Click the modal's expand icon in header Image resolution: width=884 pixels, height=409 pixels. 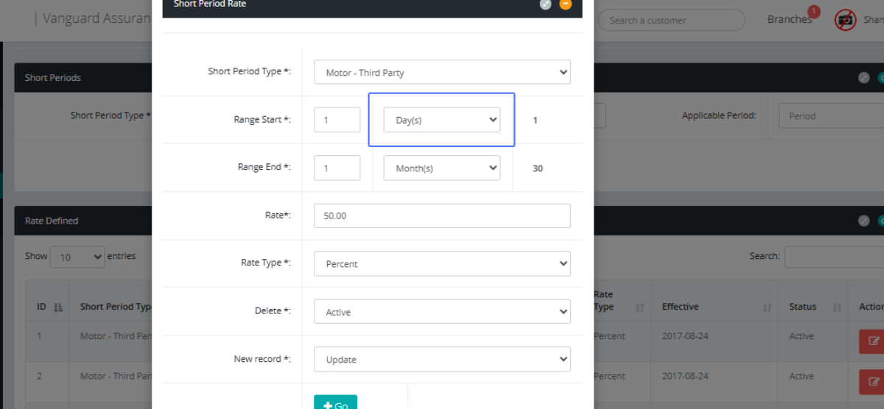click(x=545, y=4)
